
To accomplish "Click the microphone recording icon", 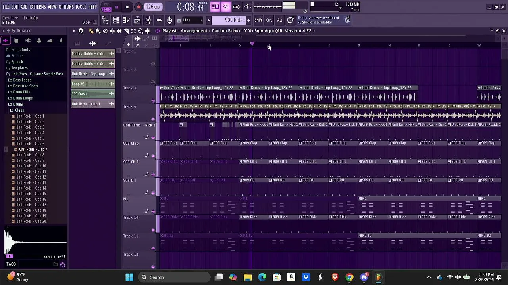I will [169, 20].
